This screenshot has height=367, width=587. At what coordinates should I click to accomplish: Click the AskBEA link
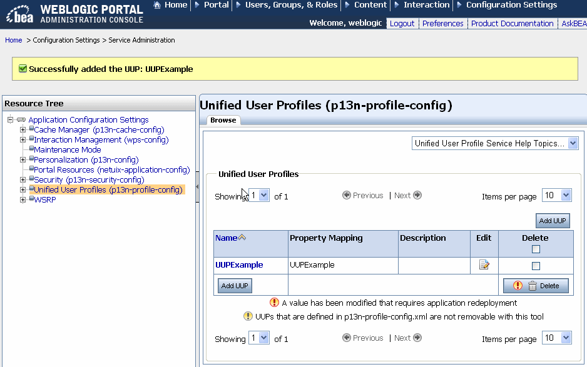coord(574,24)
